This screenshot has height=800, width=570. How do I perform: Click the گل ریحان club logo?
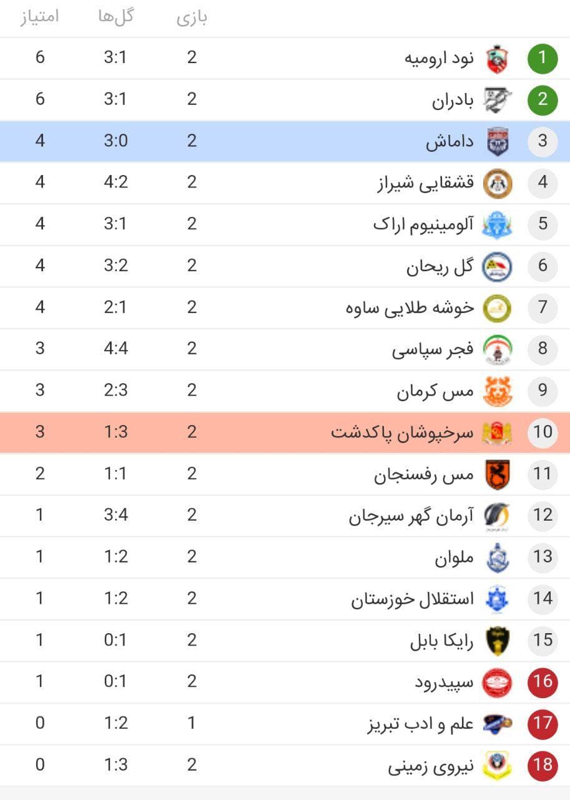497,266
